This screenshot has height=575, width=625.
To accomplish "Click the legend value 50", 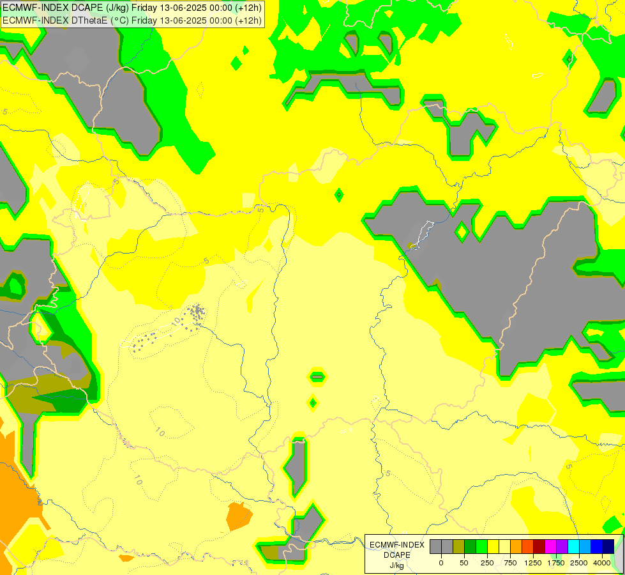I will coord(464,563).
